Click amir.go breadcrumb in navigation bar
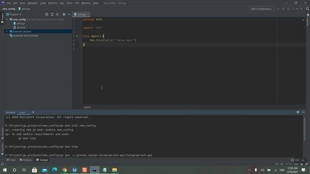 click(x=24, y=9)
